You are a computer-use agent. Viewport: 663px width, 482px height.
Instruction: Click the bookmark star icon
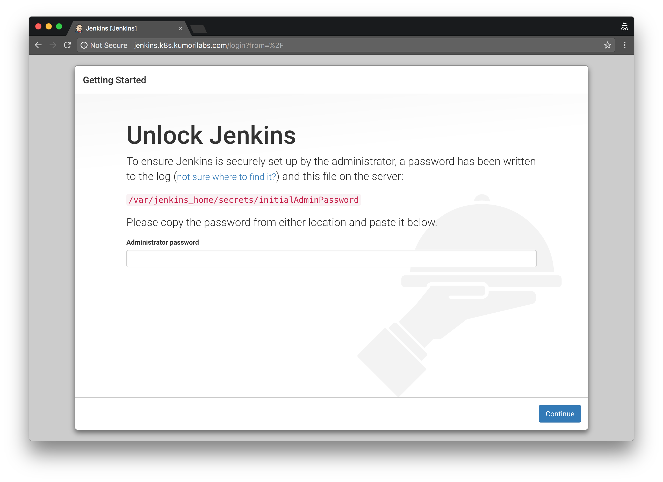point(607,45)
